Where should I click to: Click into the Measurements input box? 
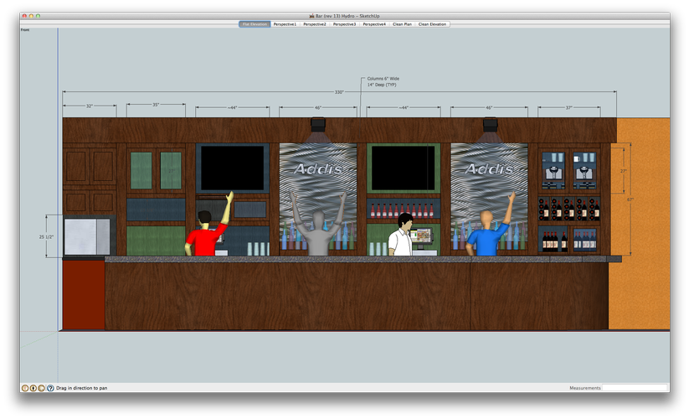point(635,388)
